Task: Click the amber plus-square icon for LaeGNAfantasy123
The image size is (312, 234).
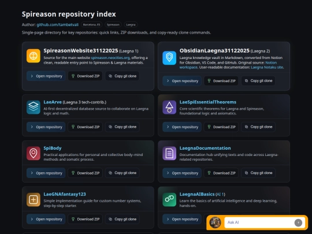Action: pos(34,199)
